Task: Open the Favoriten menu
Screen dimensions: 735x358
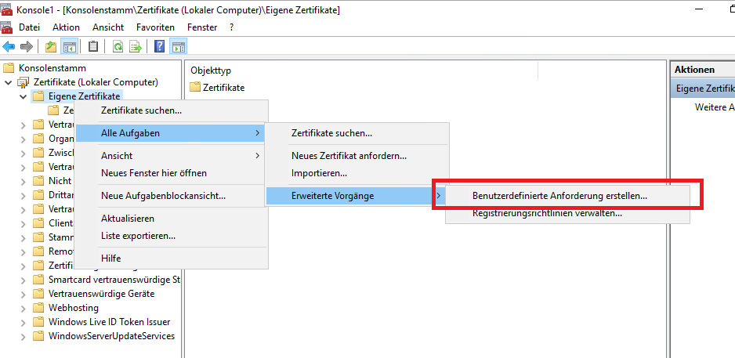Action: (155, 27)
